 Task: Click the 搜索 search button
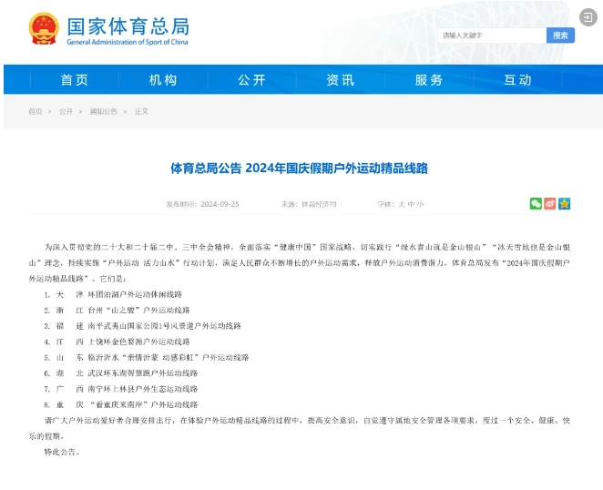(560, 36)
